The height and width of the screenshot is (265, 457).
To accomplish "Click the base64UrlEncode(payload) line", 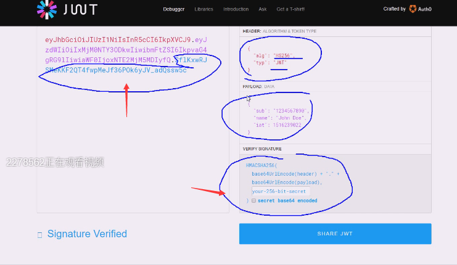I will [x=287, y=182].
